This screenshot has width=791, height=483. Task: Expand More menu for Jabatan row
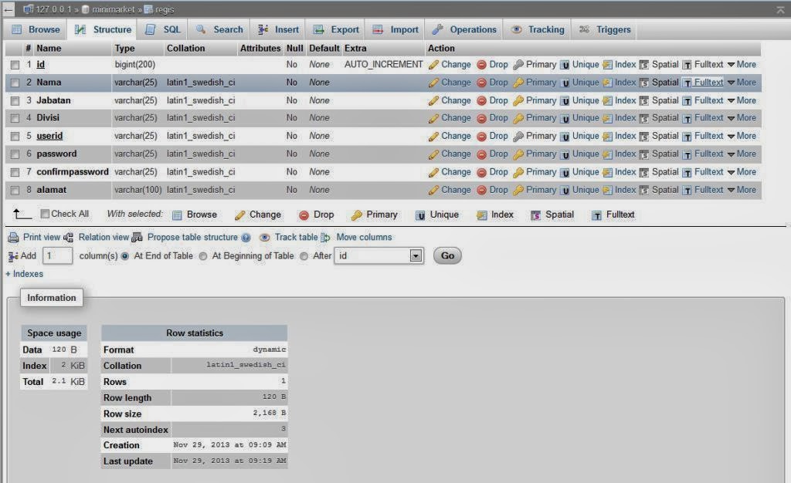742,100
